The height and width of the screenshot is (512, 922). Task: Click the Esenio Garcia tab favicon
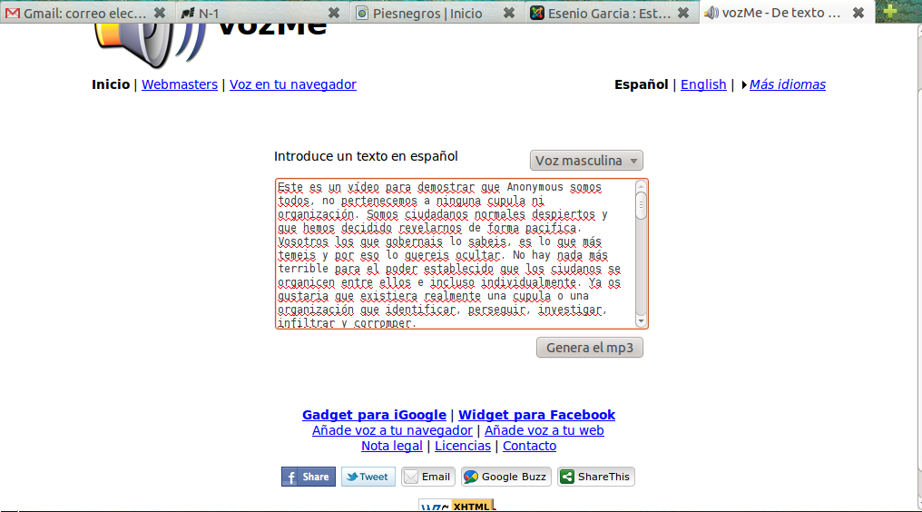click(x=537, y=13)
